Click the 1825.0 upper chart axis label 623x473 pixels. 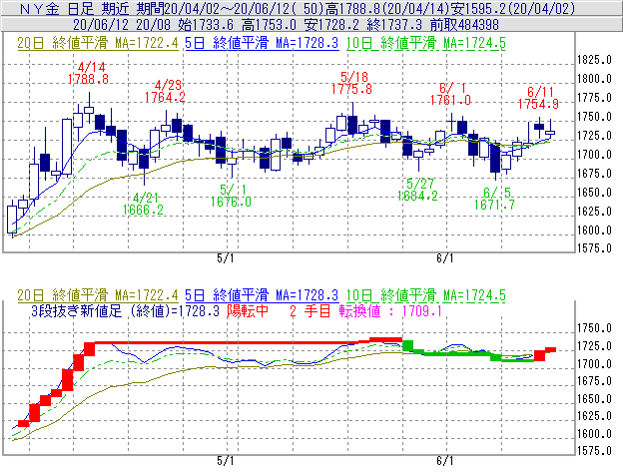(594, 60)
